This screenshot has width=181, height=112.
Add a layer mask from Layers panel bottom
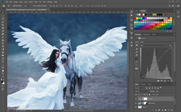pyautogui.click(x=159, y=110)
